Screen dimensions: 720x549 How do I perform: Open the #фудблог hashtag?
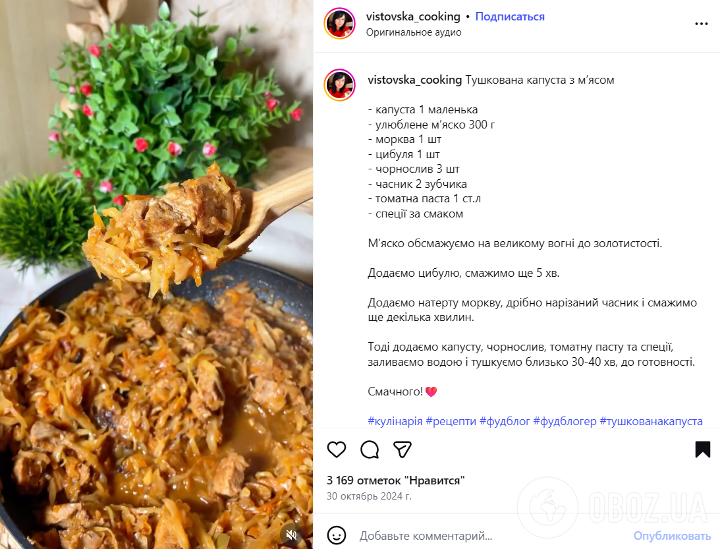(505, 421)
